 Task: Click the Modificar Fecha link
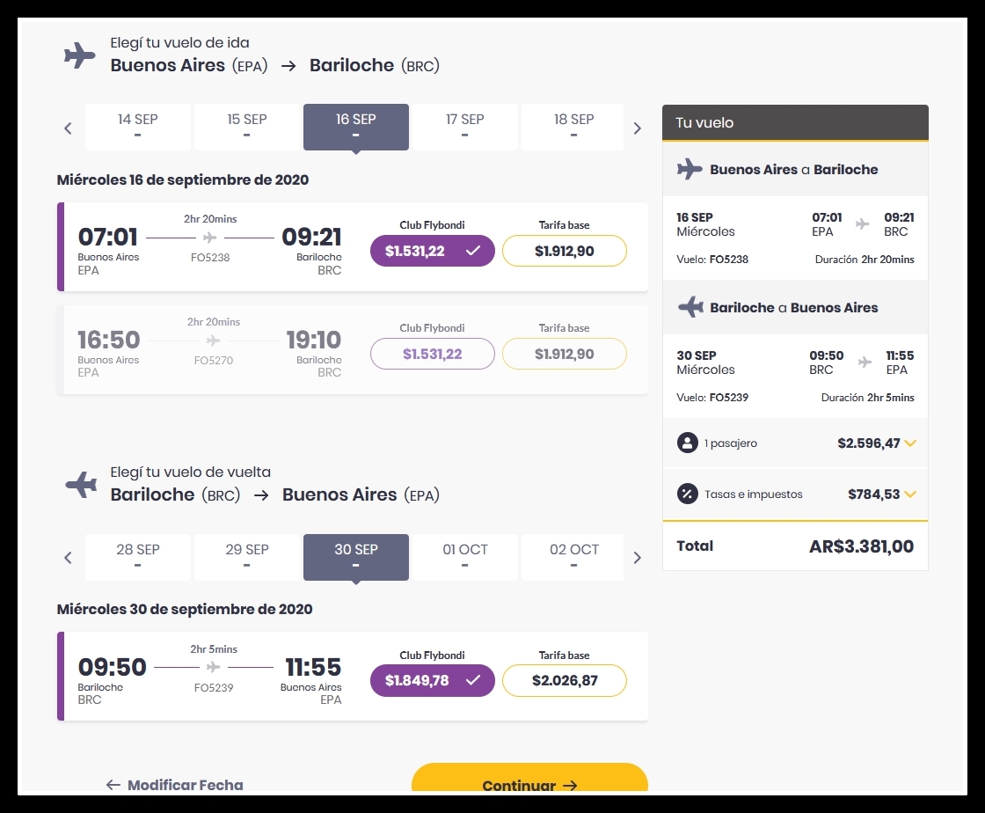coord(175,785)
